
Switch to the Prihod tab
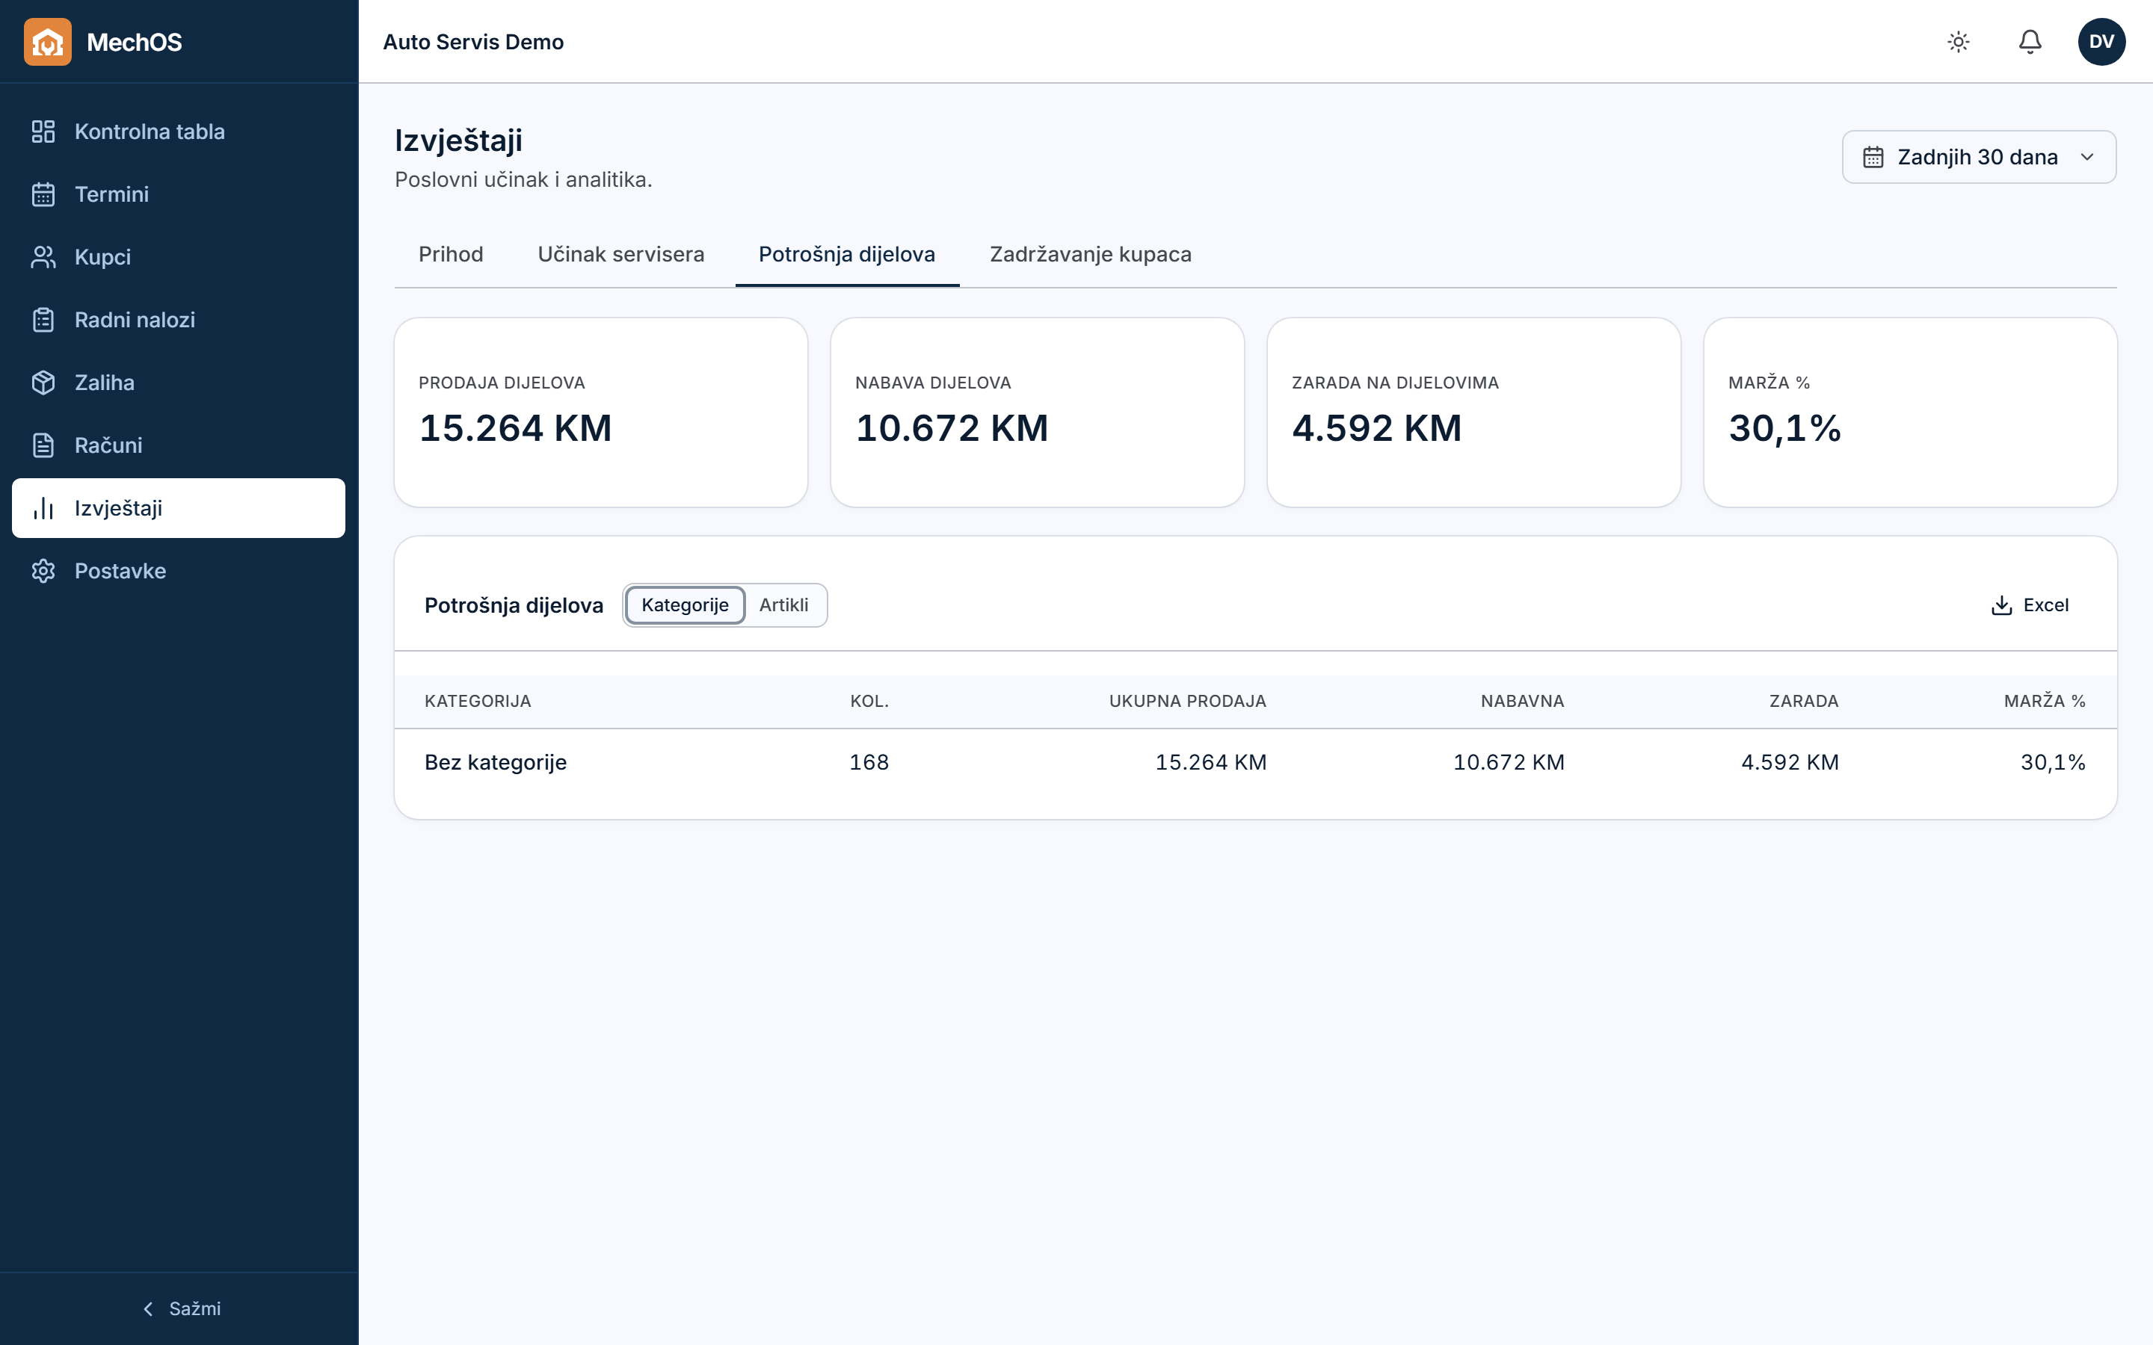[x=451, y=254]
